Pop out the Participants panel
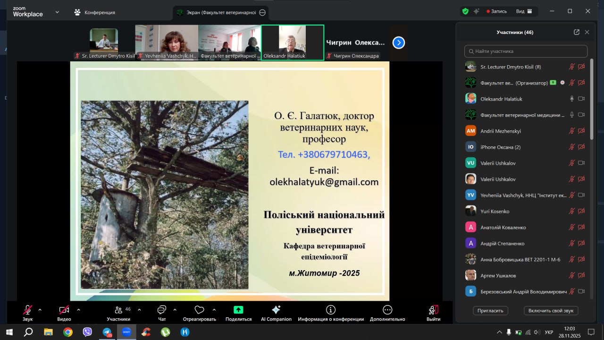This screenshot has height=340, width=604. click(576, 32)
